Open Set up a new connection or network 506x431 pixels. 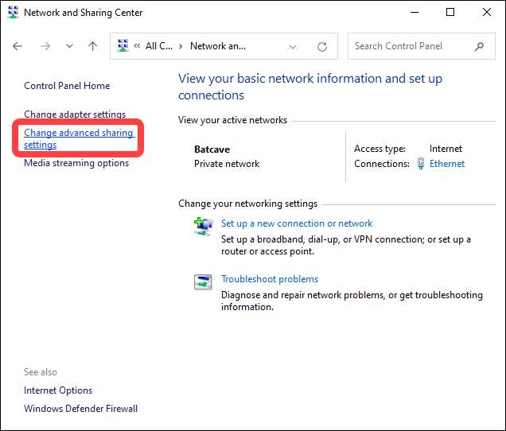coord(297,223)
